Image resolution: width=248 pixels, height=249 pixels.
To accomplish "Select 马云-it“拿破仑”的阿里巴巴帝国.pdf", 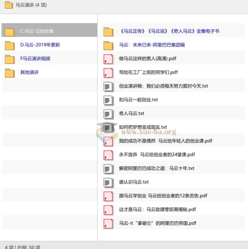I will point(158,223).
